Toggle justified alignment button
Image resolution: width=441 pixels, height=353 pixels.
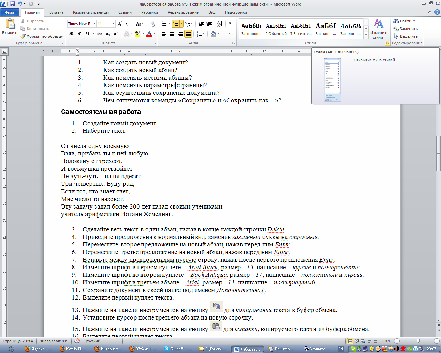tap(188, 34)
